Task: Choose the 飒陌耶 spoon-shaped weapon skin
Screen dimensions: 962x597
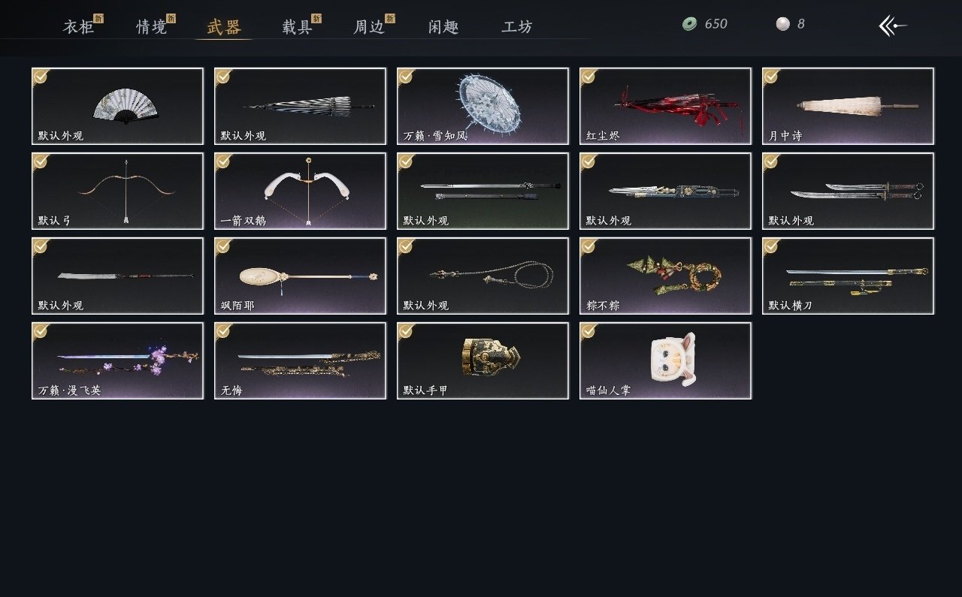Action: click(300, 276)
